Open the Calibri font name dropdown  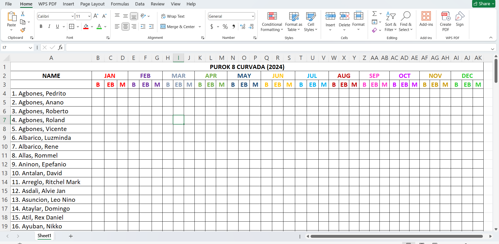tap(72, 16)
